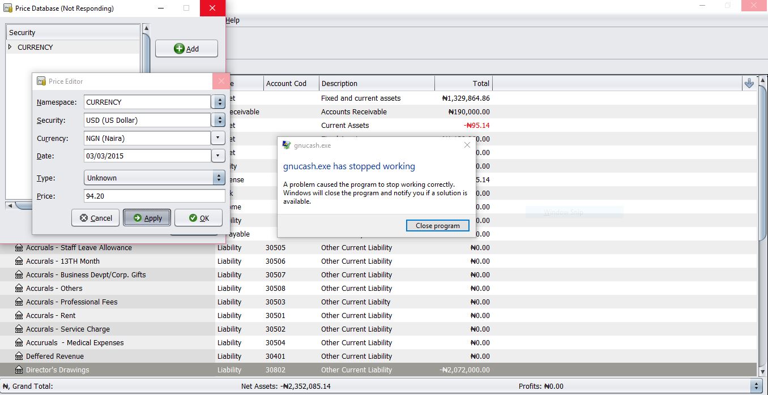Click the Fixed and current assets description

361,98
